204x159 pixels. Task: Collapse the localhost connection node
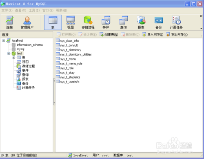pos(4,40)
